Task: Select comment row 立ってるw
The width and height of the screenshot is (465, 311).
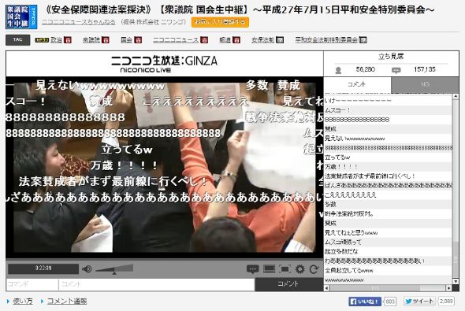Action: click(388, 157)
